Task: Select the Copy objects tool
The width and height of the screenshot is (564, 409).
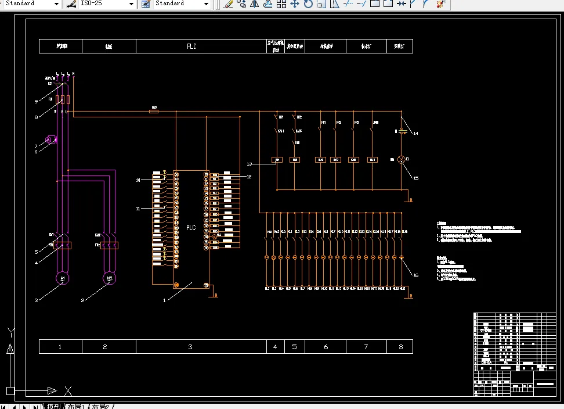Action: coord(242,4)
